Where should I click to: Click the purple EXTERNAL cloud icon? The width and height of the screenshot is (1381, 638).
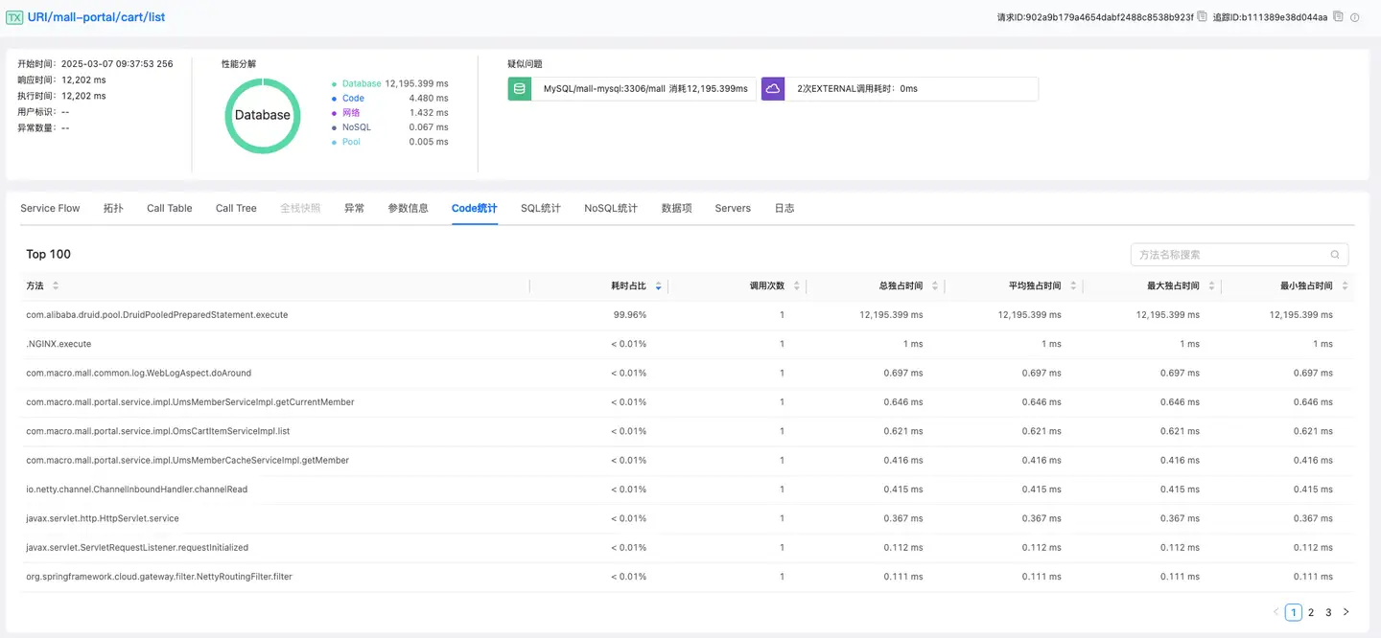coord(773,89)
